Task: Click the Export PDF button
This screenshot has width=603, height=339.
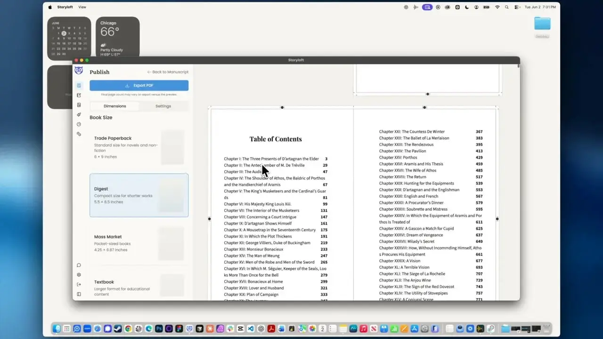Action: pos(139,85)
